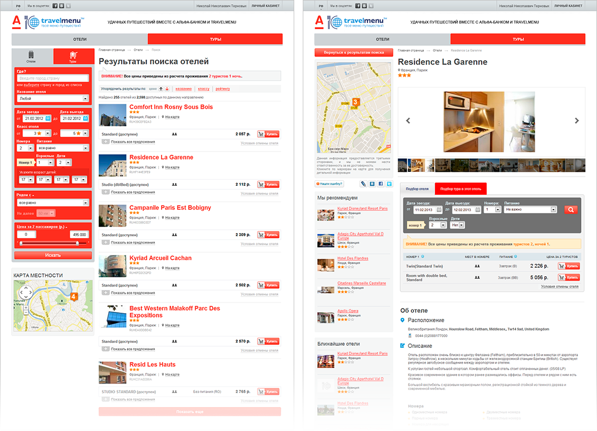Open the 'Название отеля' dropdown

(x=53, y=98)
